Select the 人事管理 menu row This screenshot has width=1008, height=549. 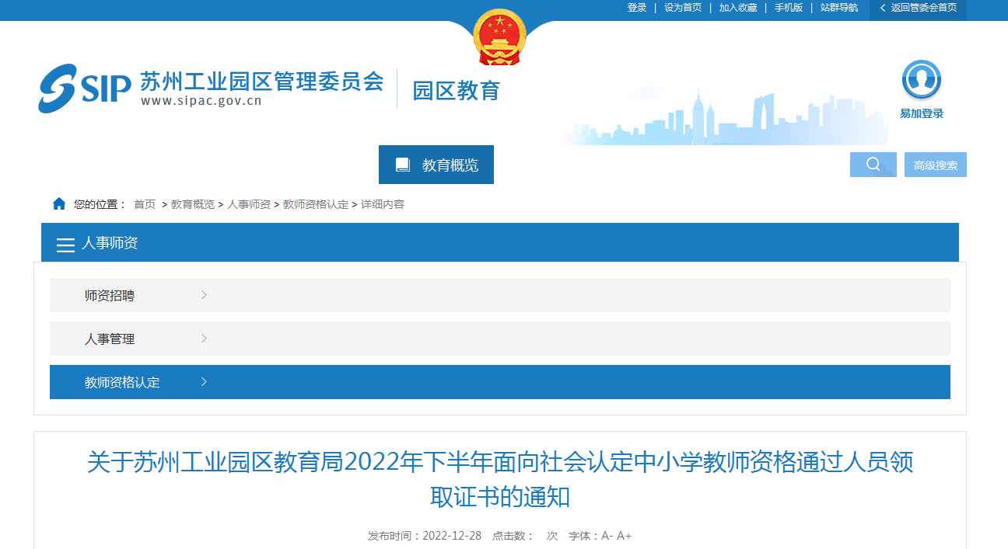click(x=500, y=339)
